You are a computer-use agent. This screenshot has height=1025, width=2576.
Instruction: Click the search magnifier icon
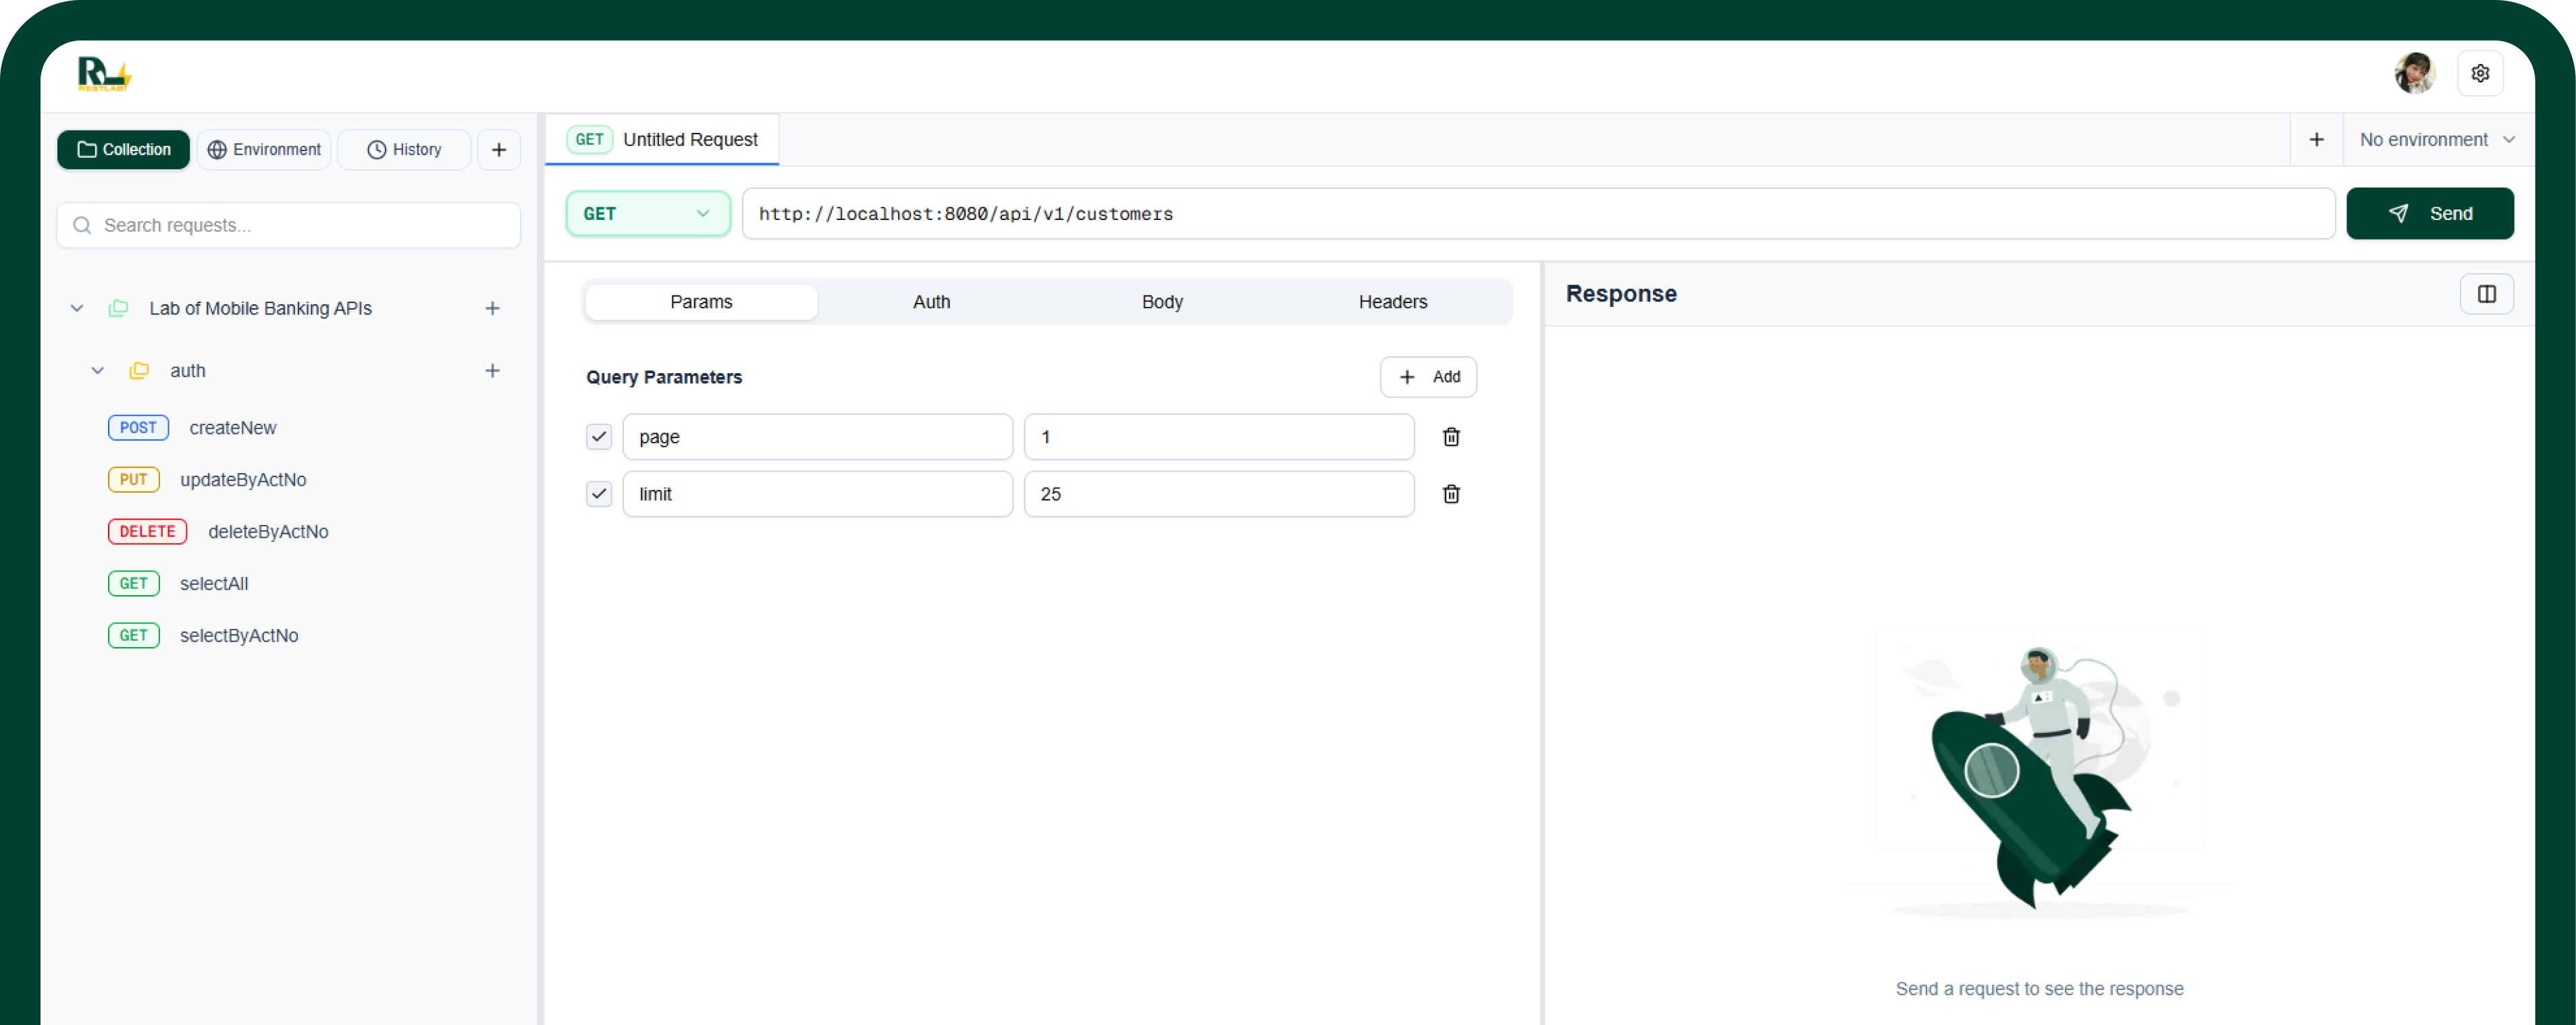pos(82,226)
